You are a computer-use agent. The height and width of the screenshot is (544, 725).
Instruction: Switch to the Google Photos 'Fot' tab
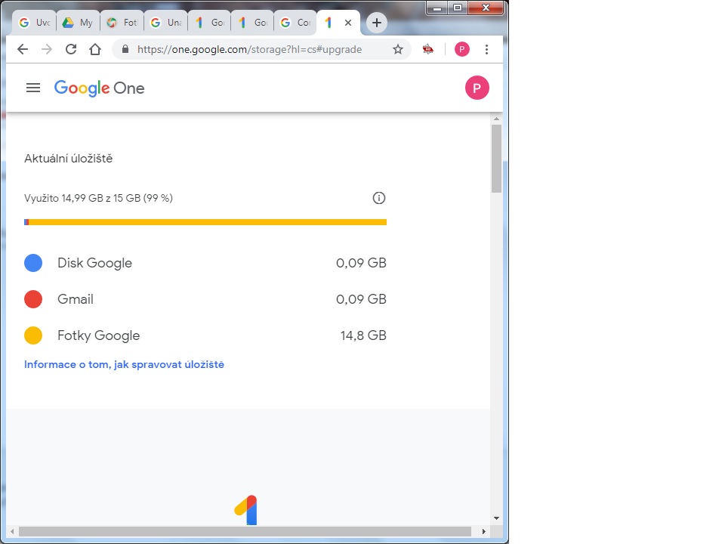coord(122,22)
